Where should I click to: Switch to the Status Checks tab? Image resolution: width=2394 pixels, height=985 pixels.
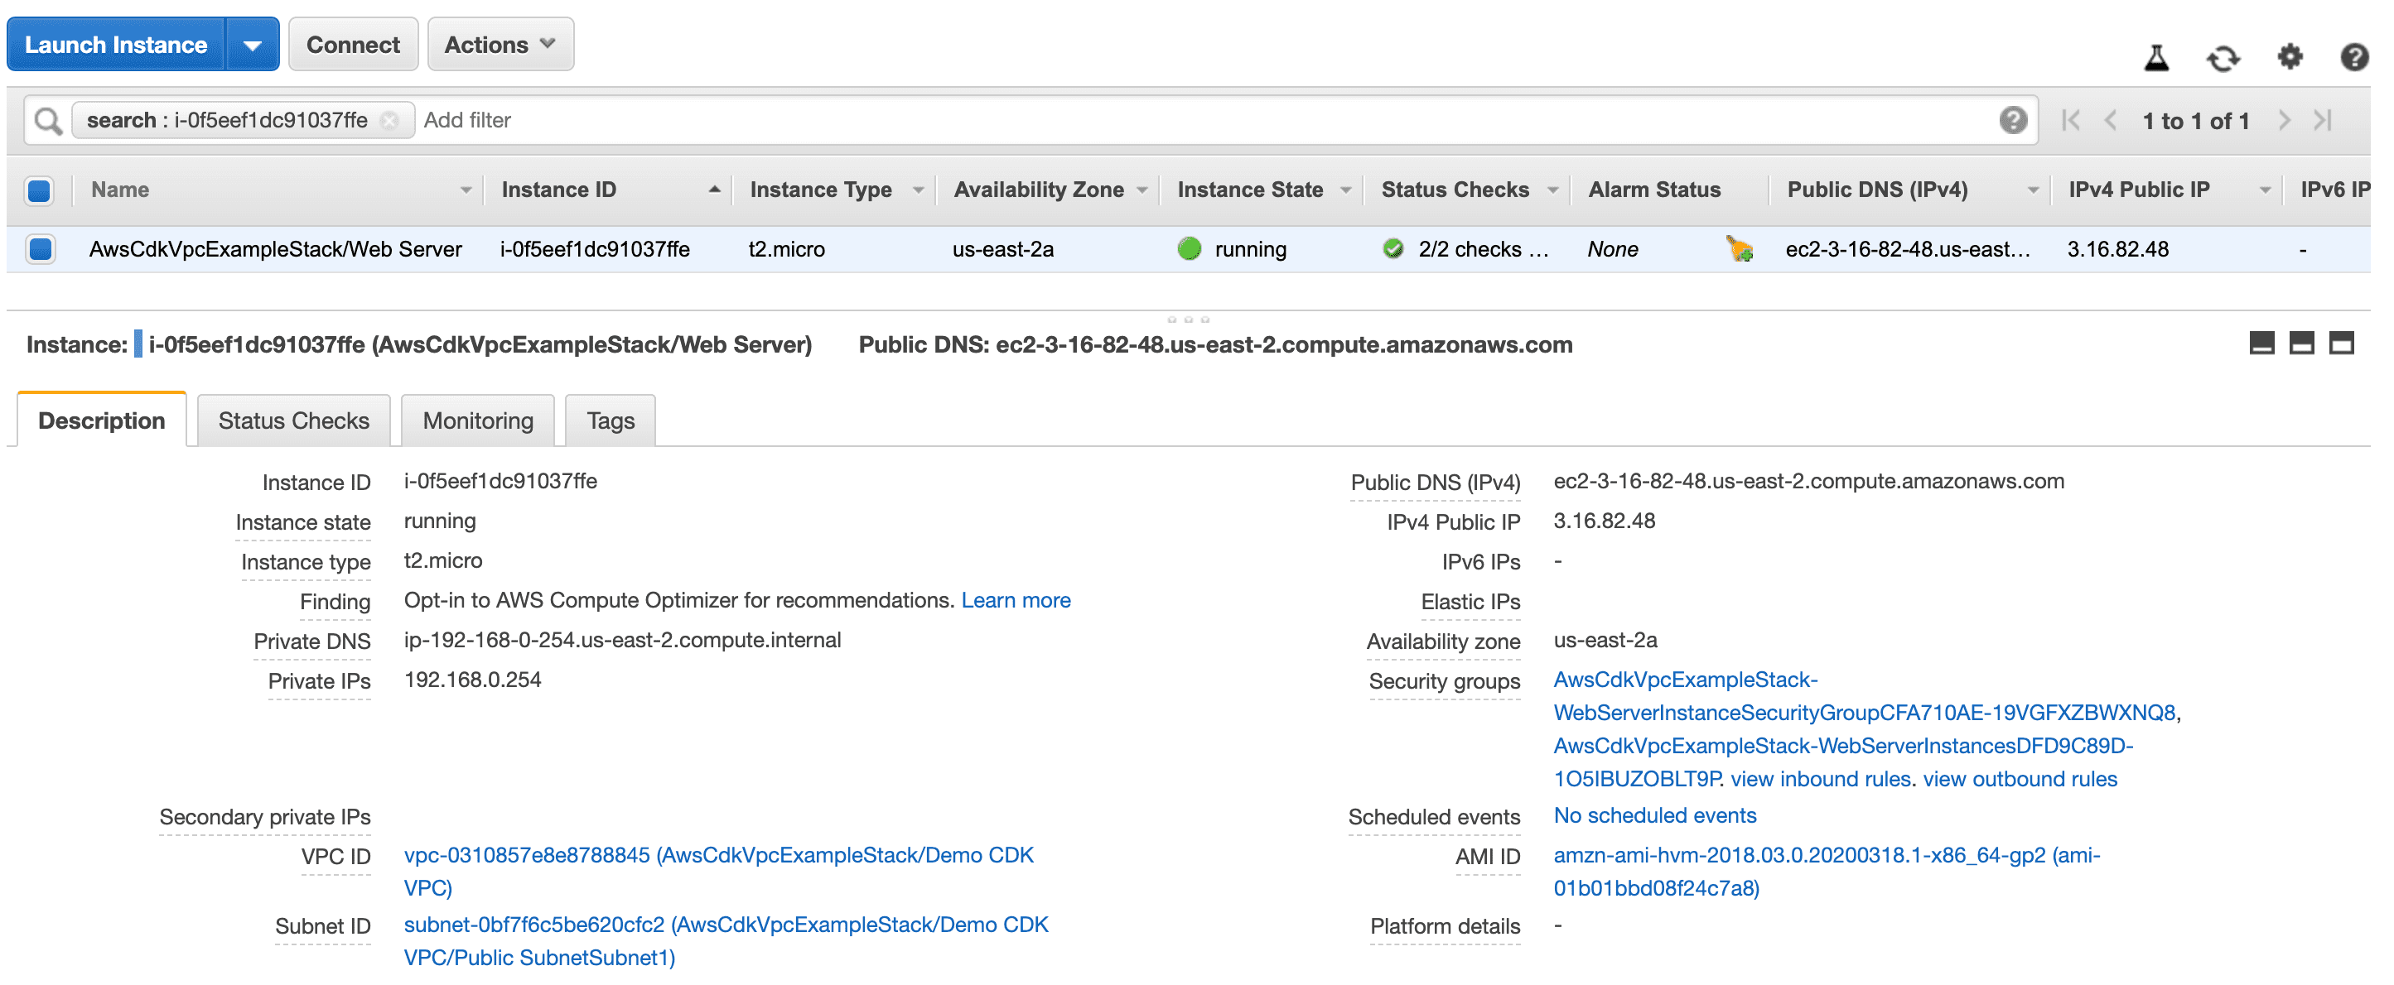pyautogui.click(x=294, y=420)
